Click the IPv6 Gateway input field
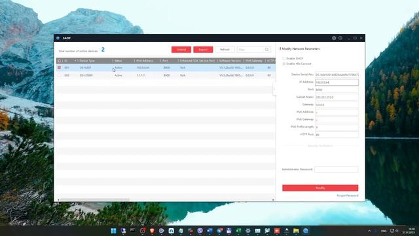Screen dimensions: 419x236 (337, 119)
